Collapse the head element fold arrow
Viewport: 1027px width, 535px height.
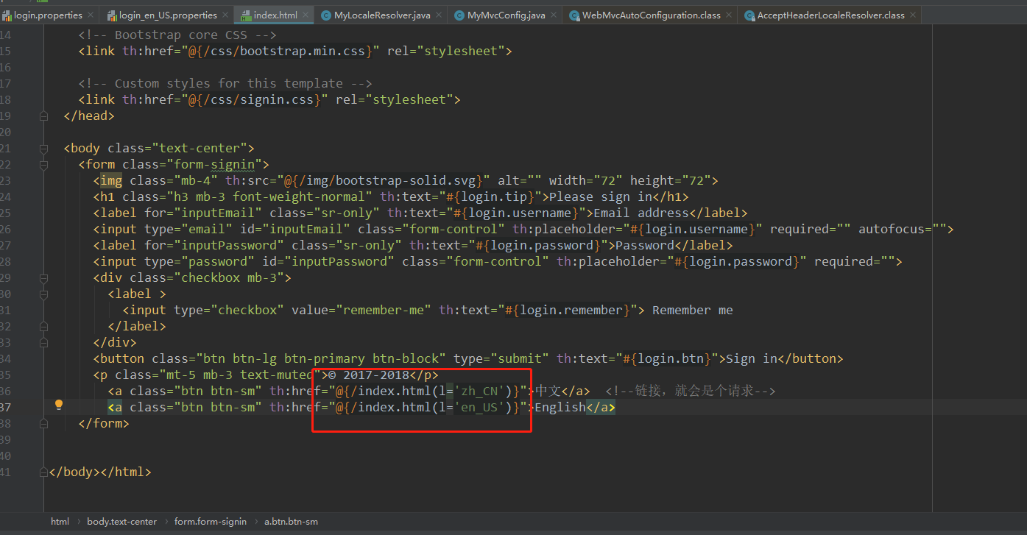point(43,116)
